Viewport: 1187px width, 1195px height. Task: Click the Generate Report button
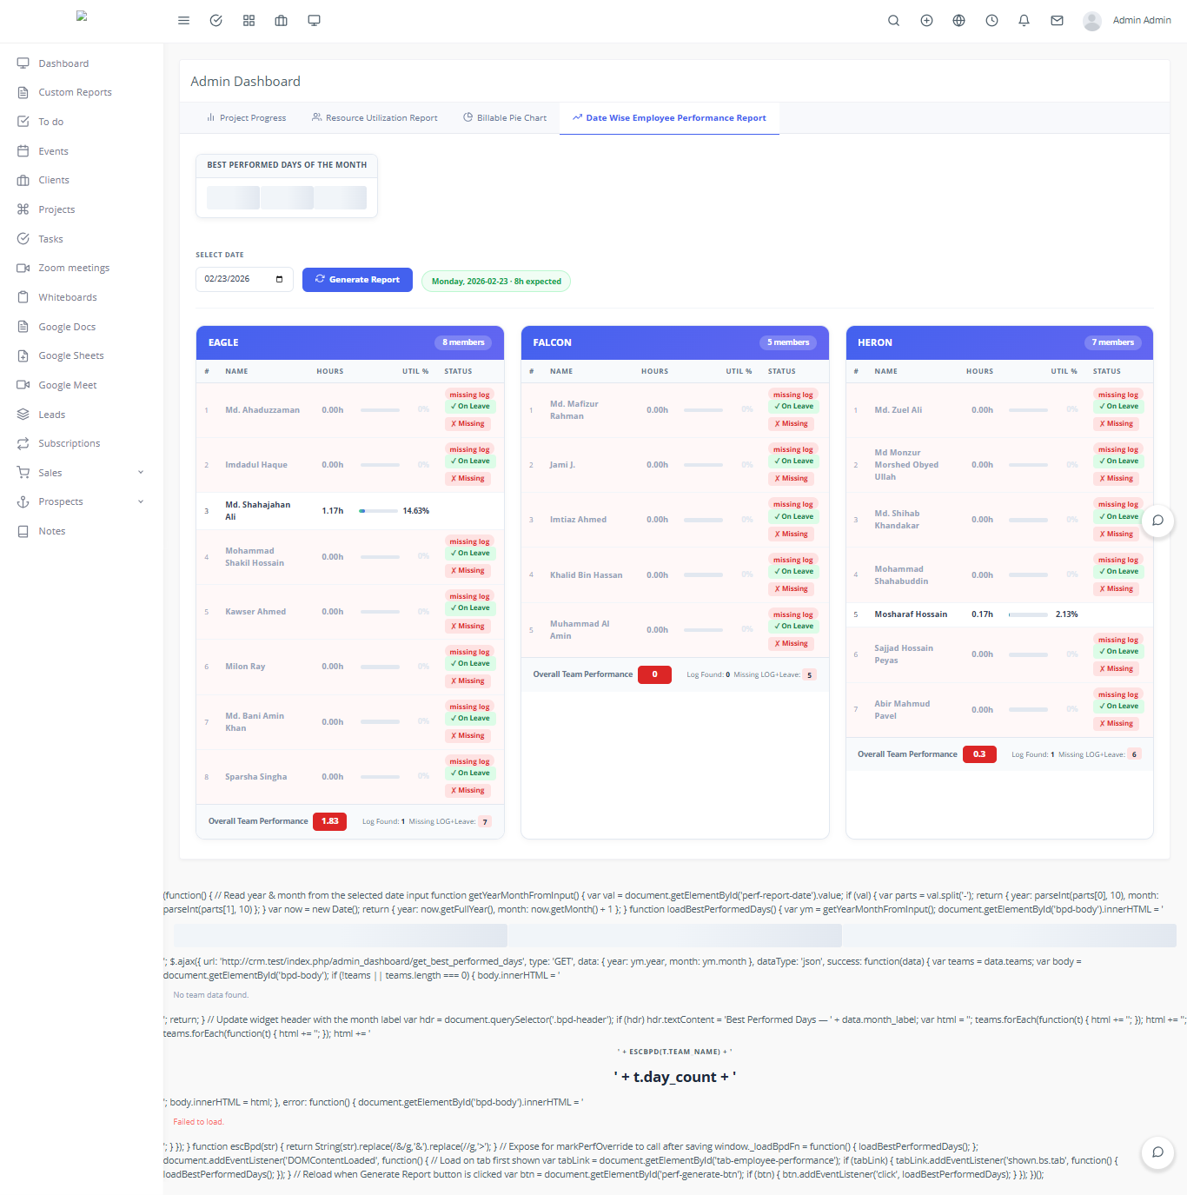point(357,280)
